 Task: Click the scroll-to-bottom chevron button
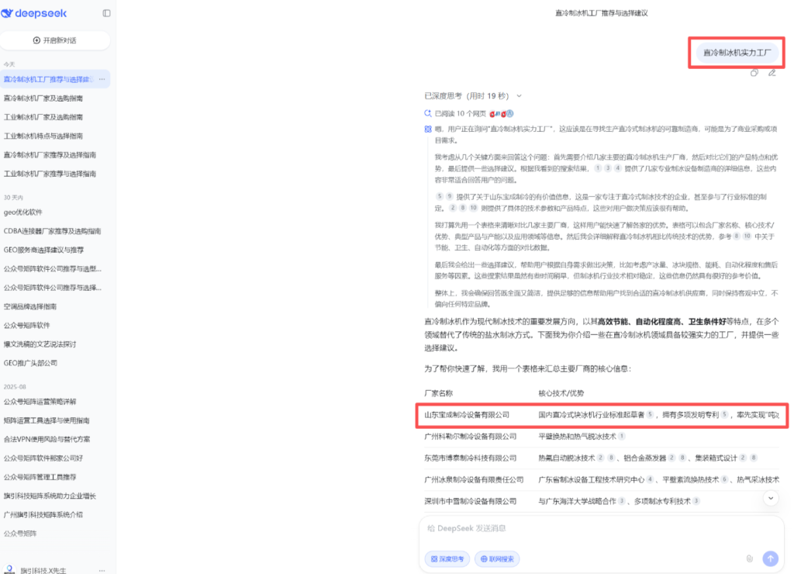point(770,499)
